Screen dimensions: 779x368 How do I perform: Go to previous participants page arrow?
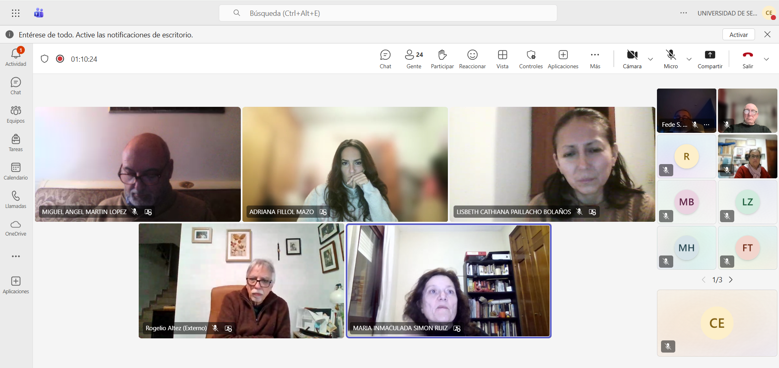(x=704, y=279)
